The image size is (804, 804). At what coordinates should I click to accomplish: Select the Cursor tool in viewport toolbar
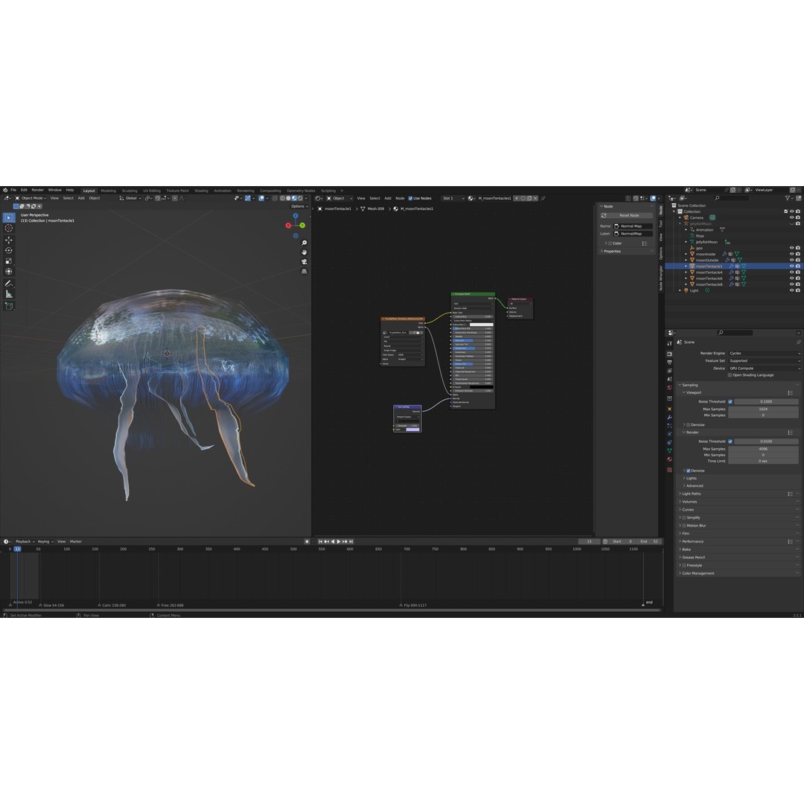click(x=9, y=229)
